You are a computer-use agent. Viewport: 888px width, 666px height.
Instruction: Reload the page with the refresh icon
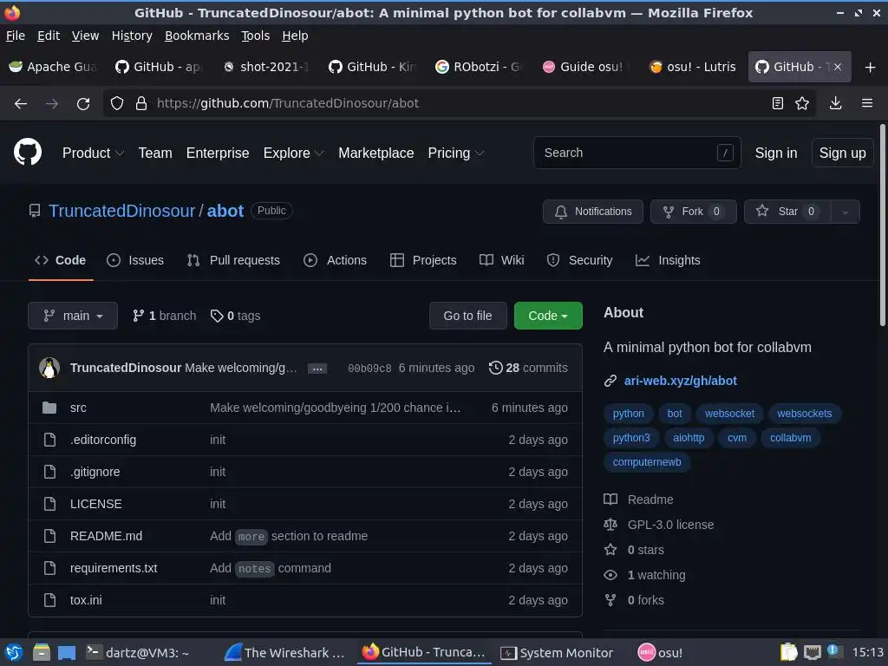(83, 104)
